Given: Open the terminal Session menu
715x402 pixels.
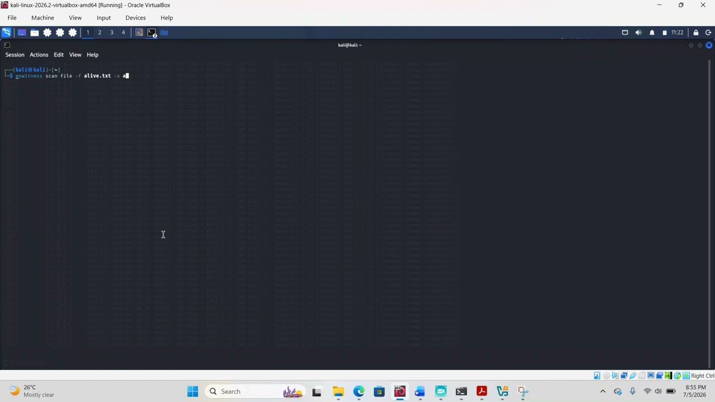Looking at the screenshot, I should [15, 55].
